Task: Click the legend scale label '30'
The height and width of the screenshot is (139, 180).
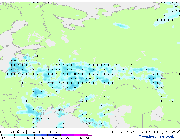Action: [62, 138]
